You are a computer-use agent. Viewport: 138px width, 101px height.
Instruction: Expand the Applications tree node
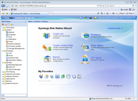click(x=3, y=79)
